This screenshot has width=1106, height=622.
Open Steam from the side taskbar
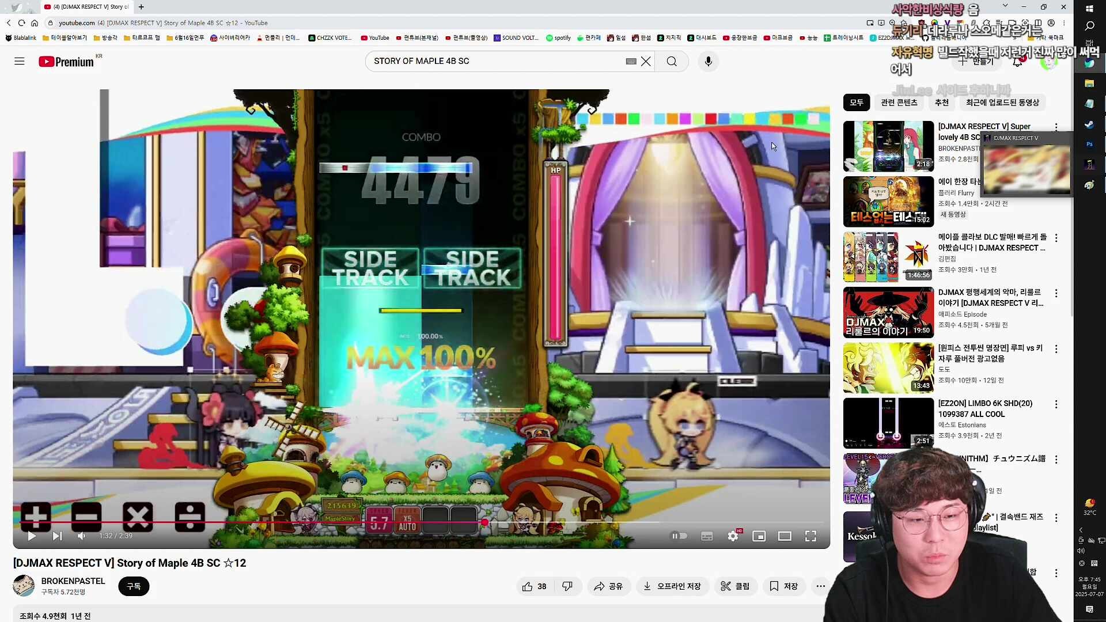point(1089,124)
